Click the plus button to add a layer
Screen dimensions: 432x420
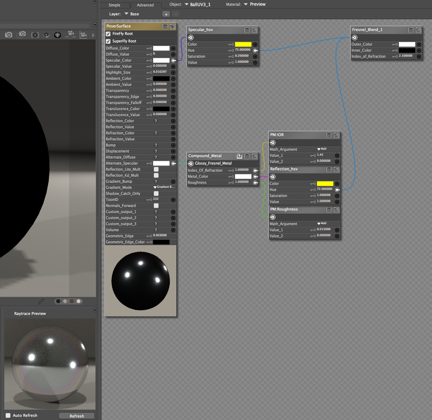(x=166, y=14)
